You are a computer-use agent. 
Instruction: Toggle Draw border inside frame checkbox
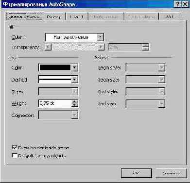pos(15,148)
